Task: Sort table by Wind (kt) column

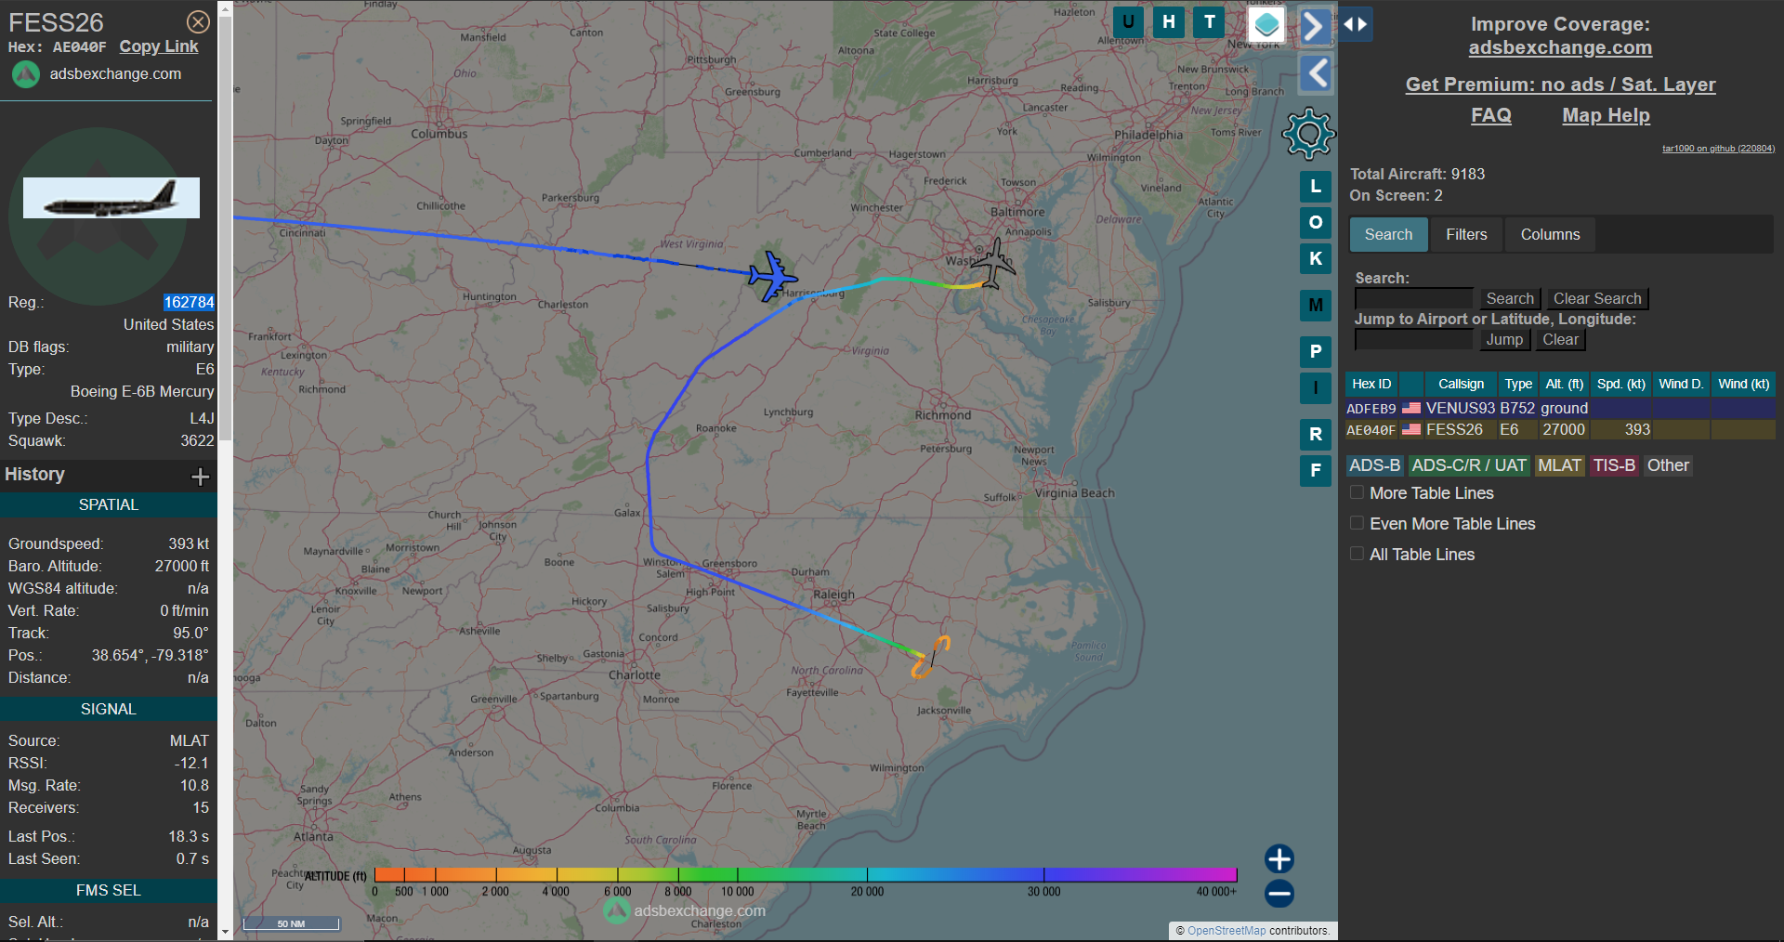Action: point(1744,384)
